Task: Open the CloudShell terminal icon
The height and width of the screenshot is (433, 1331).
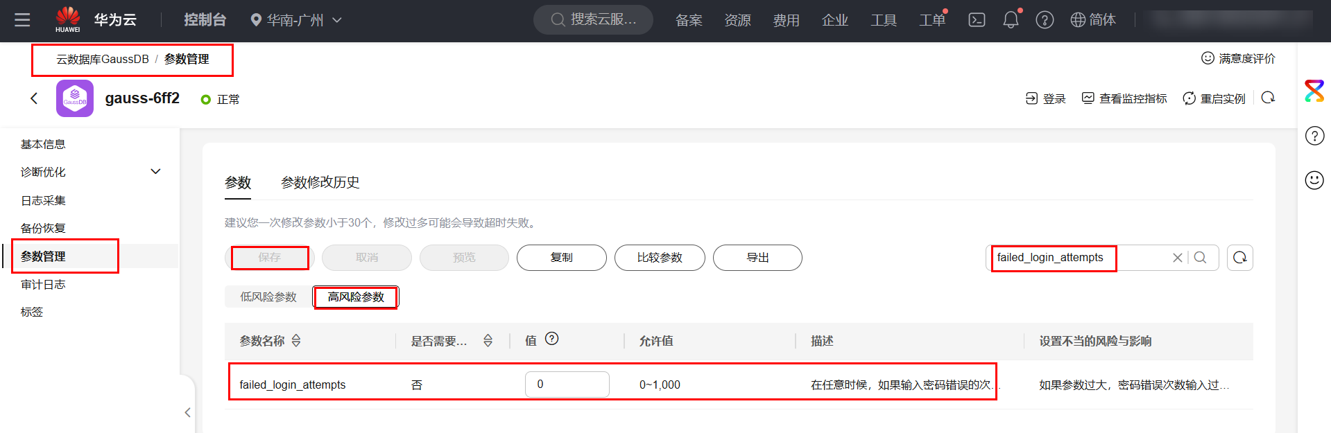Action: (977, 20)
